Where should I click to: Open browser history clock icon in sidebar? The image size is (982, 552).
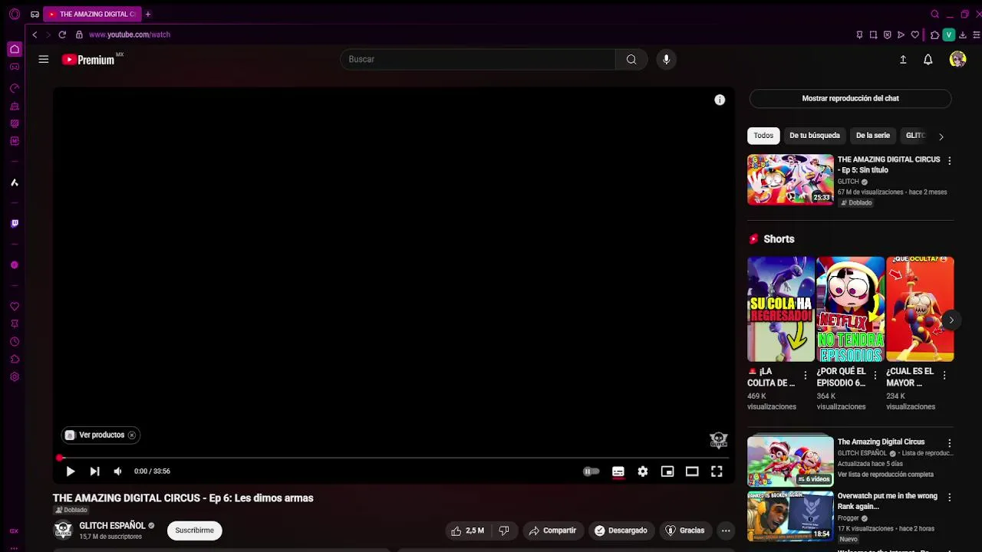(14, 342)
